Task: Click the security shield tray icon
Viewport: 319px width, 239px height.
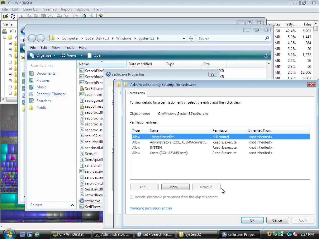Action: click(x=269, y=234)
